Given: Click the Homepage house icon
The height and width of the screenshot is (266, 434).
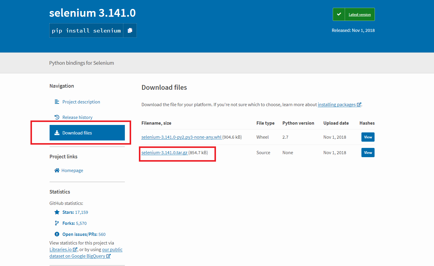Looking at the screenshot, I should 57,170.
